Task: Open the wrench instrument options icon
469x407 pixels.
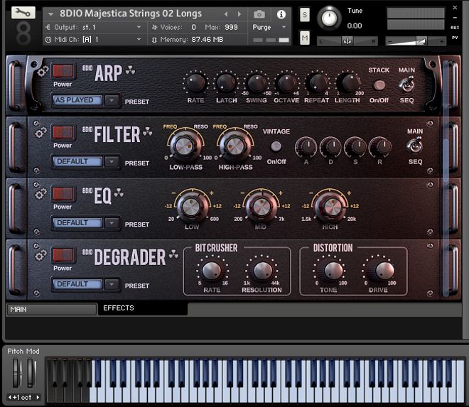Action: 23,12
